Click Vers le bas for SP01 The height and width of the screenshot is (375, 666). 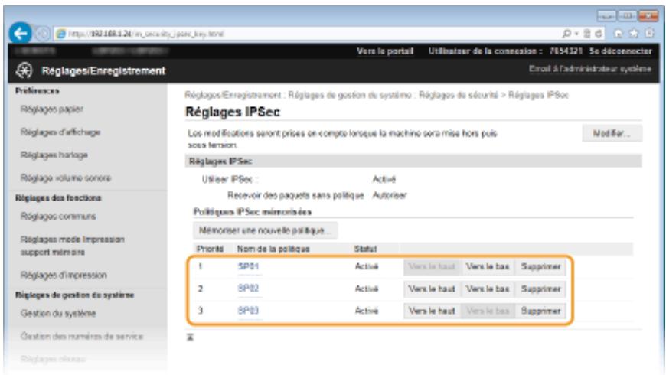(488, 266)
